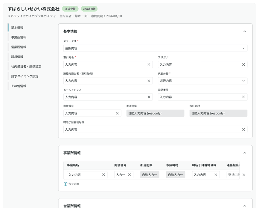Focus the フリガナ text field
Image resolution: width=259 pixels, height=211 pixels.
click(x=202, y=64)
